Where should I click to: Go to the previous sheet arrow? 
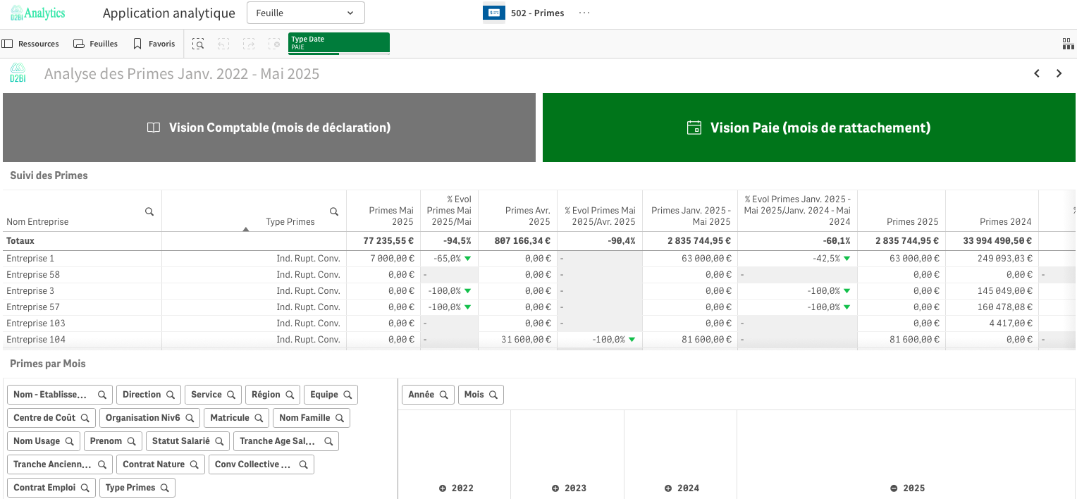(1037, 73)
